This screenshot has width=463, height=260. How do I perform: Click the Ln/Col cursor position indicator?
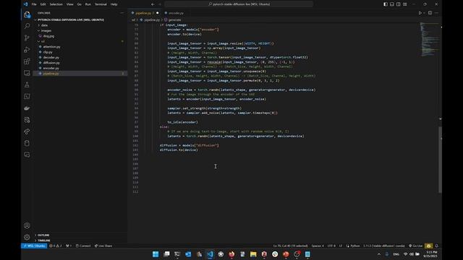coord(290,246)
